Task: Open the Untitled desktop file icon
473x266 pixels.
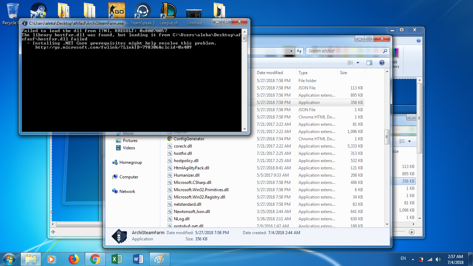Action: tap(194, 14)
